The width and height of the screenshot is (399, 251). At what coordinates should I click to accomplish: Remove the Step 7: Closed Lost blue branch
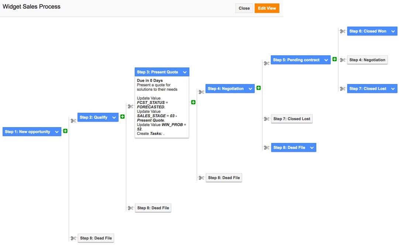pos(343,88)
